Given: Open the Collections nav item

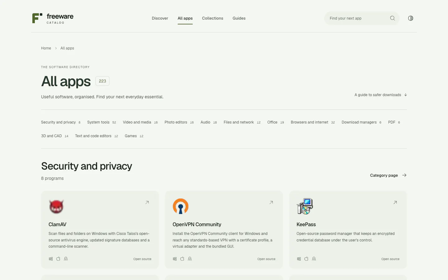Looking at the screenshot, I should (212, 18).
